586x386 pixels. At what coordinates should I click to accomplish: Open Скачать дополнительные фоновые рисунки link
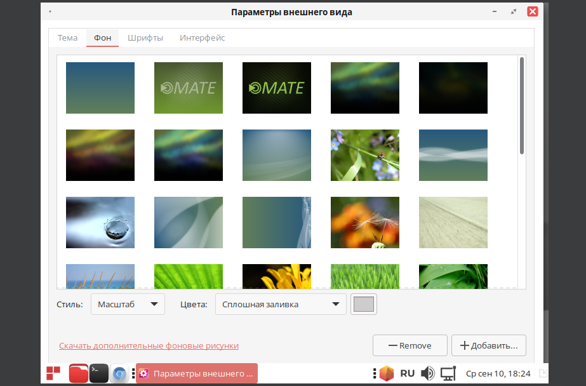149,345
